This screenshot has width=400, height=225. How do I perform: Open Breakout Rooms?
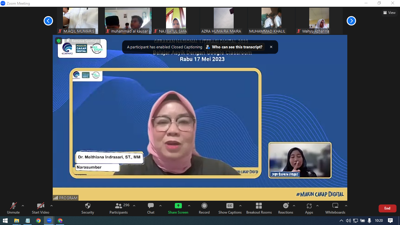259,208
